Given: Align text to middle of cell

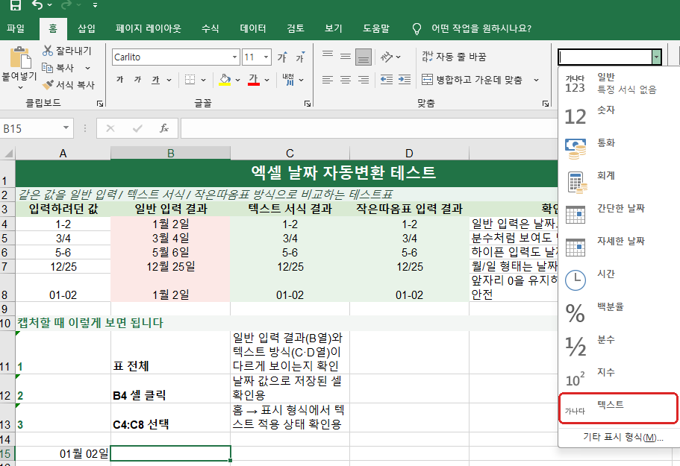Looking at the screenshot, I should click(x=346, y=57).
